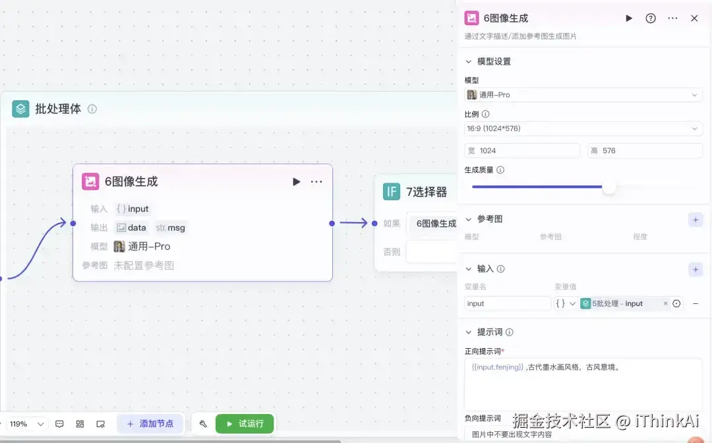Collapse the 参考图 section
Screen dimensions: 712x443
469,220
